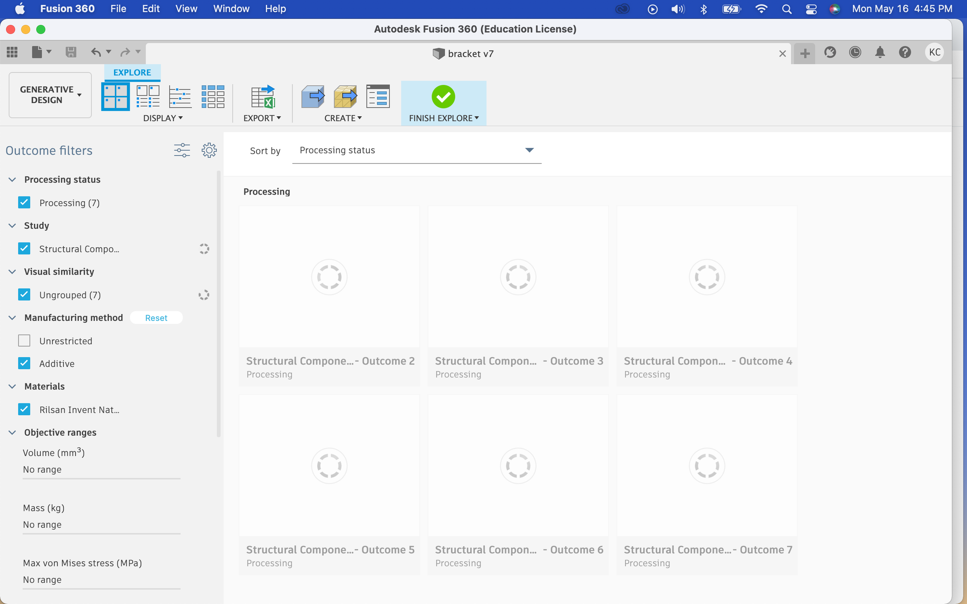Open the Window menu
This screenshot has height=604, width=967.
[x=231, y=8]
